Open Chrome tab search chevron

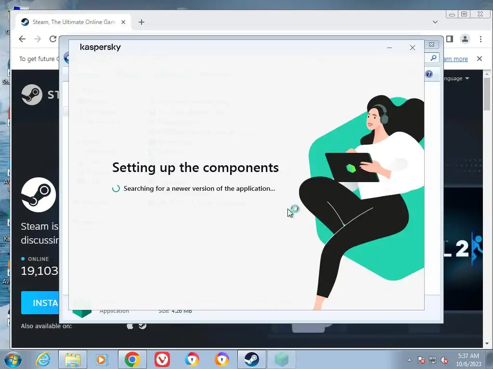click(435, 22)
